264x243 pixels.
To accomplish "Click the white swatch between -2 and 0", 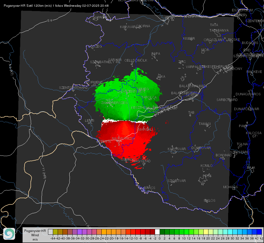I will [x=157, y=232].
